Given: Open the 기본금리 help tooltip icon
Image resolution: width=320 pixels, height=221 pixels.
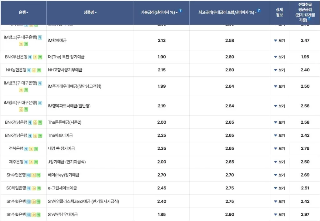Looking at the screenshot, I should pyautogui.click(x=180, y=10).
